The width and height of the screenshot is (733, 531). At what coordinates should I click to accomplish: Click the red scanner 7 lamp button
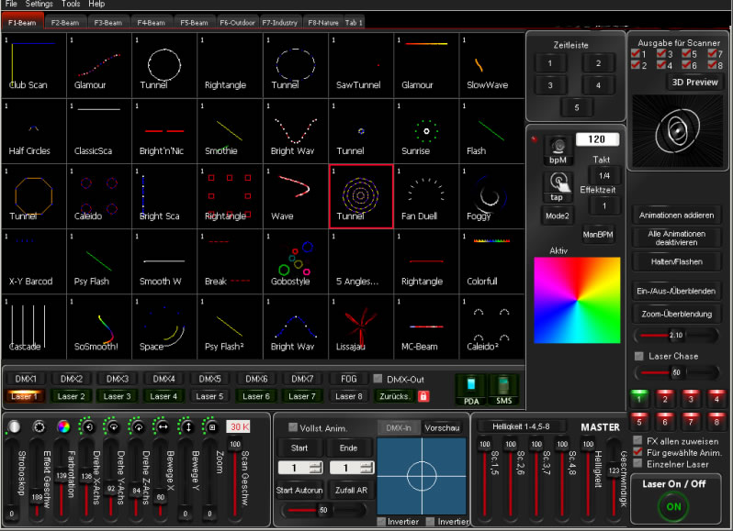(x=691, y=420)
